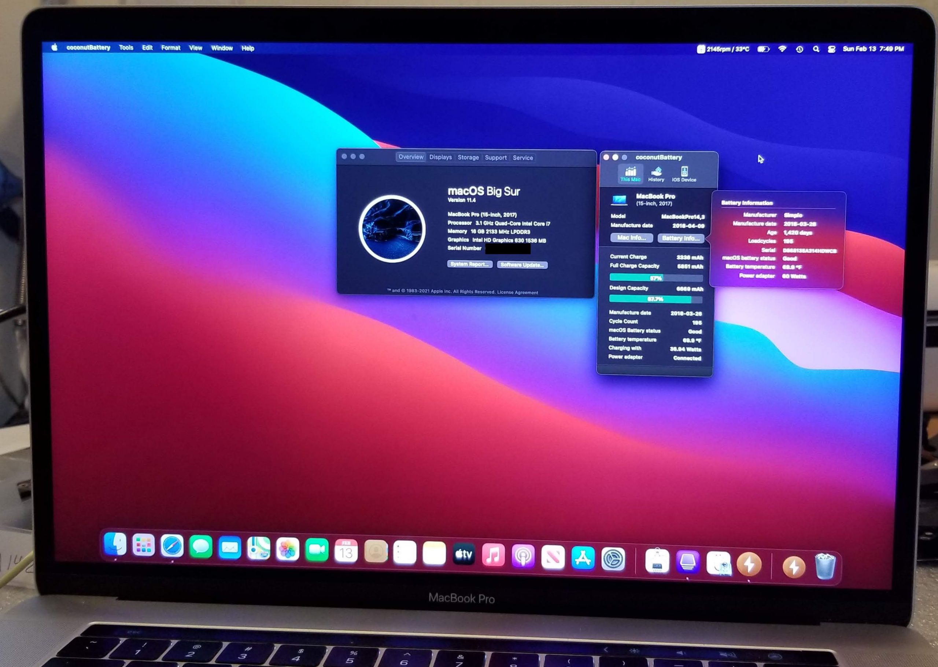Open System Preferences from the Dock
Screen dimensions: 938x667
click(x=613, y=559)
